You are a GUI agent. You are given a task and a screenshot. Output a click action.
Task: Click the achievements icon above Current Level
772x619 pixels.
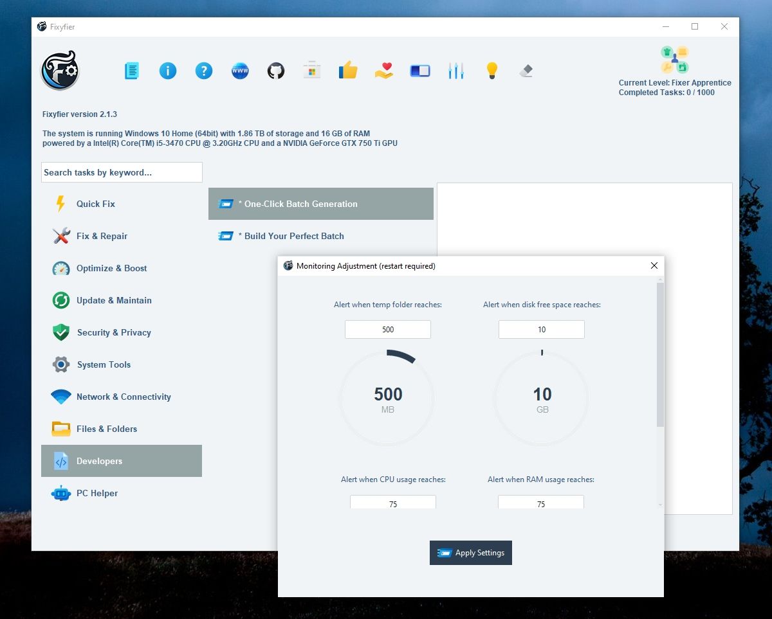click(x=675, y=60)
